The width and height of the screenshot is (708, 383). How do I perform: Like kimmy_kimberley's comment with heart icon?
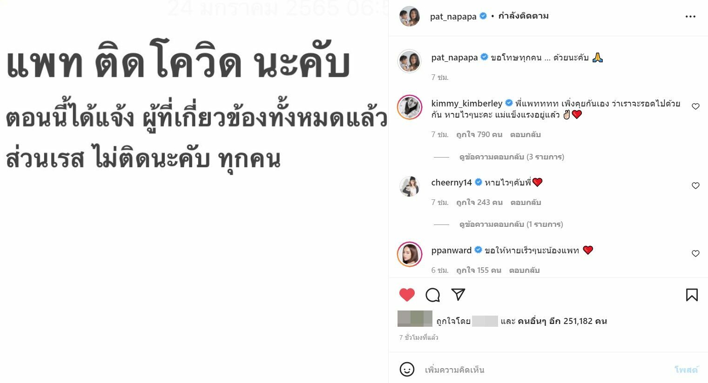coord(695,106)
